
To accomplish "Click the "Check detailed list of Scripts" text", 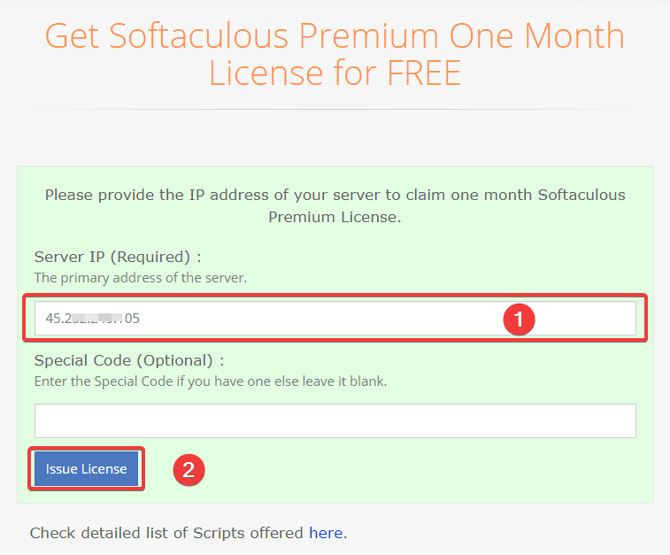I will click(167, 533).
